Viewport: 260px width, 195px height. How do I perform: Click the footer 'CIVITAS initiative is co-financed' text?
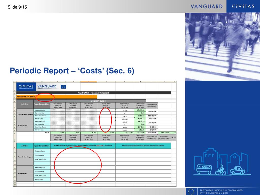coord(221,191)
